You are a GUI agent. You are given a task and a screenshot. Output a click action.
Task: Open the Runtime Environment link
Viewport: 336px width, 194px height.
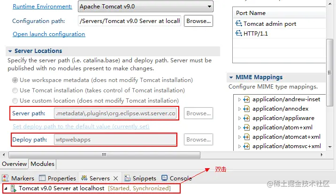click(x=42, y=7)
